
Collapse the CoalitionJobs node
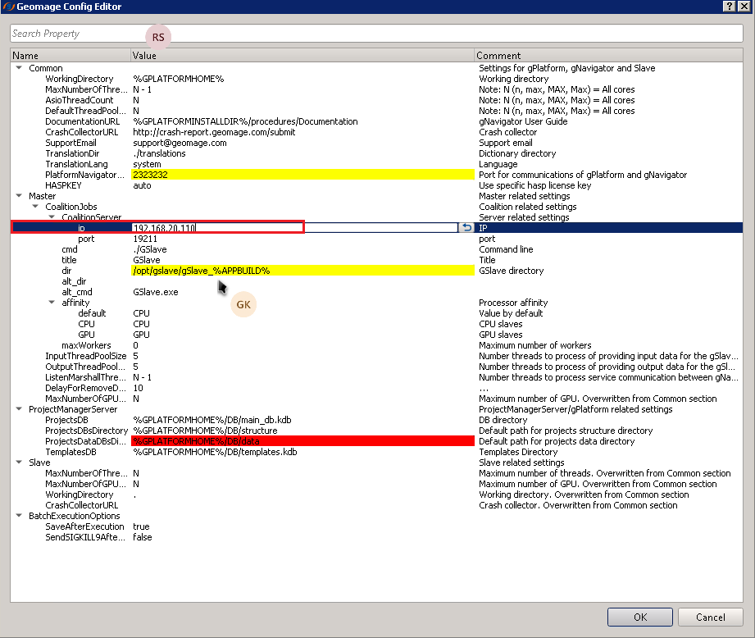tap(35, 207)
